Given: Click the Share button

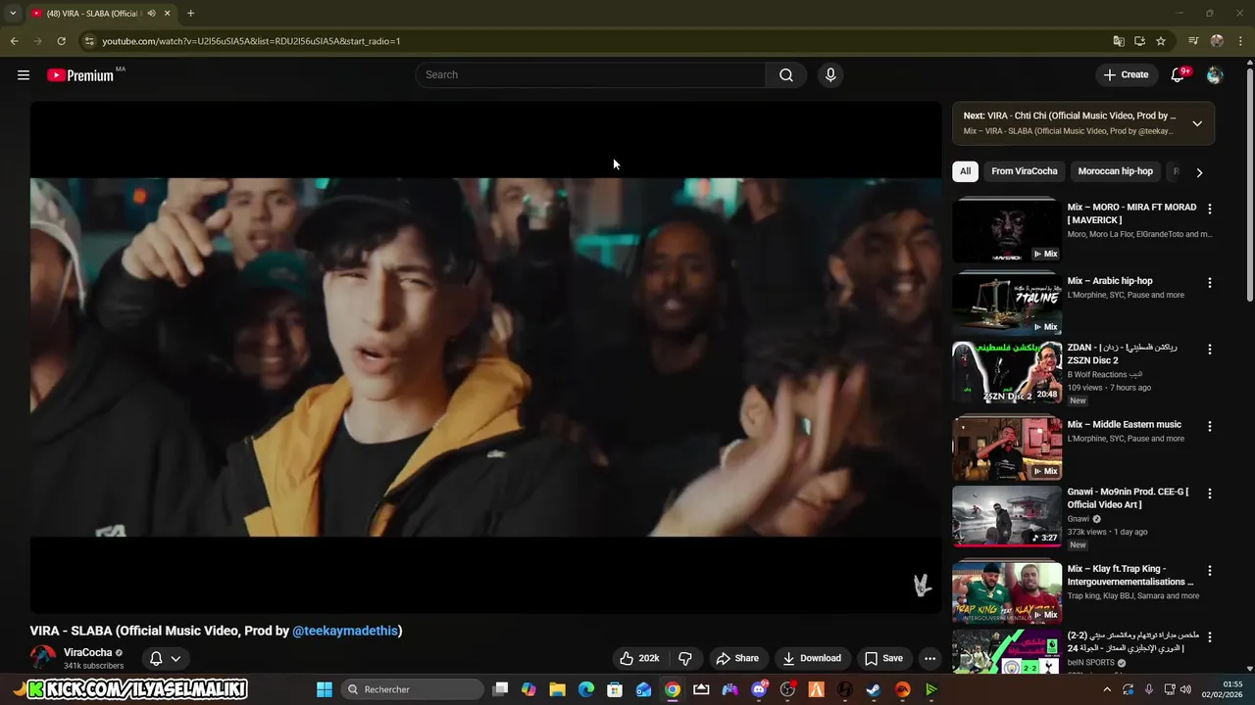Looking at the screenshot, I should [737, 658].
